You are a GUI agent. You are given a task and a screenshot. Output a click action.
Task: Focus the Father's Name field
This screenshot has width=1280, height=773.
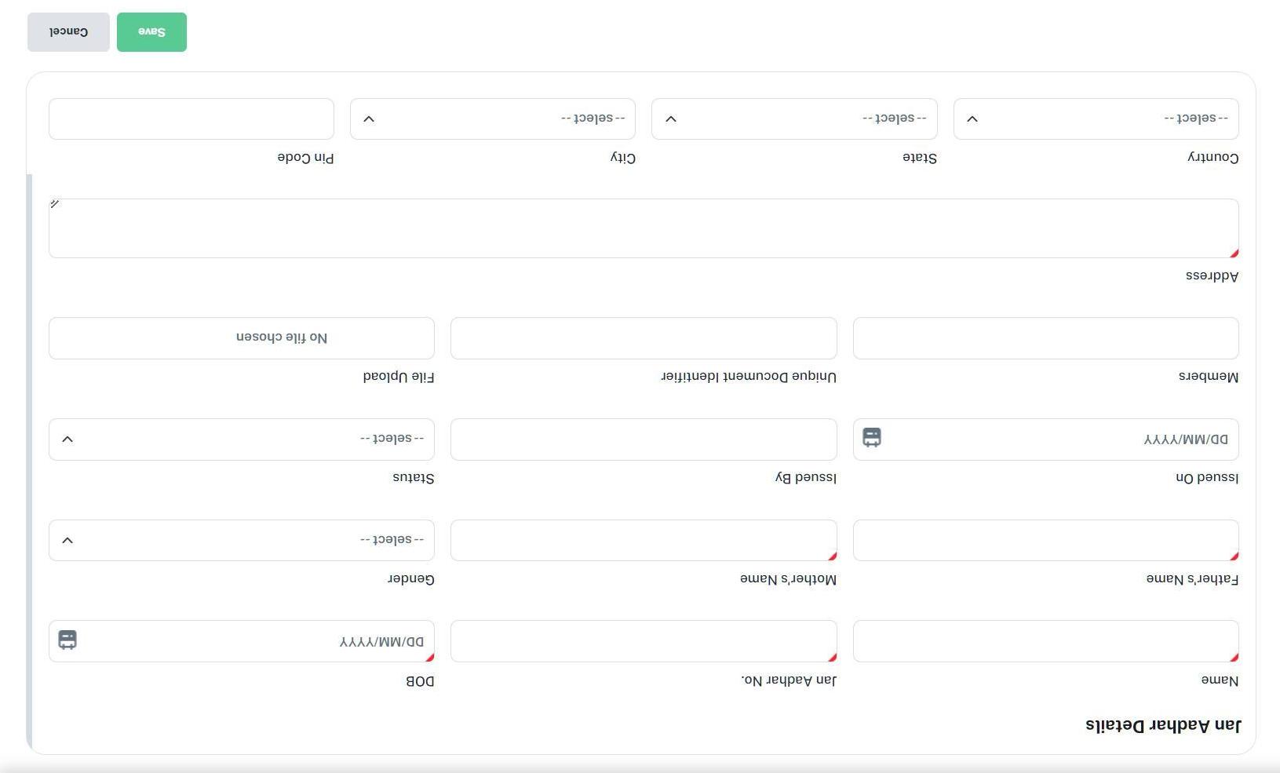1046,540
